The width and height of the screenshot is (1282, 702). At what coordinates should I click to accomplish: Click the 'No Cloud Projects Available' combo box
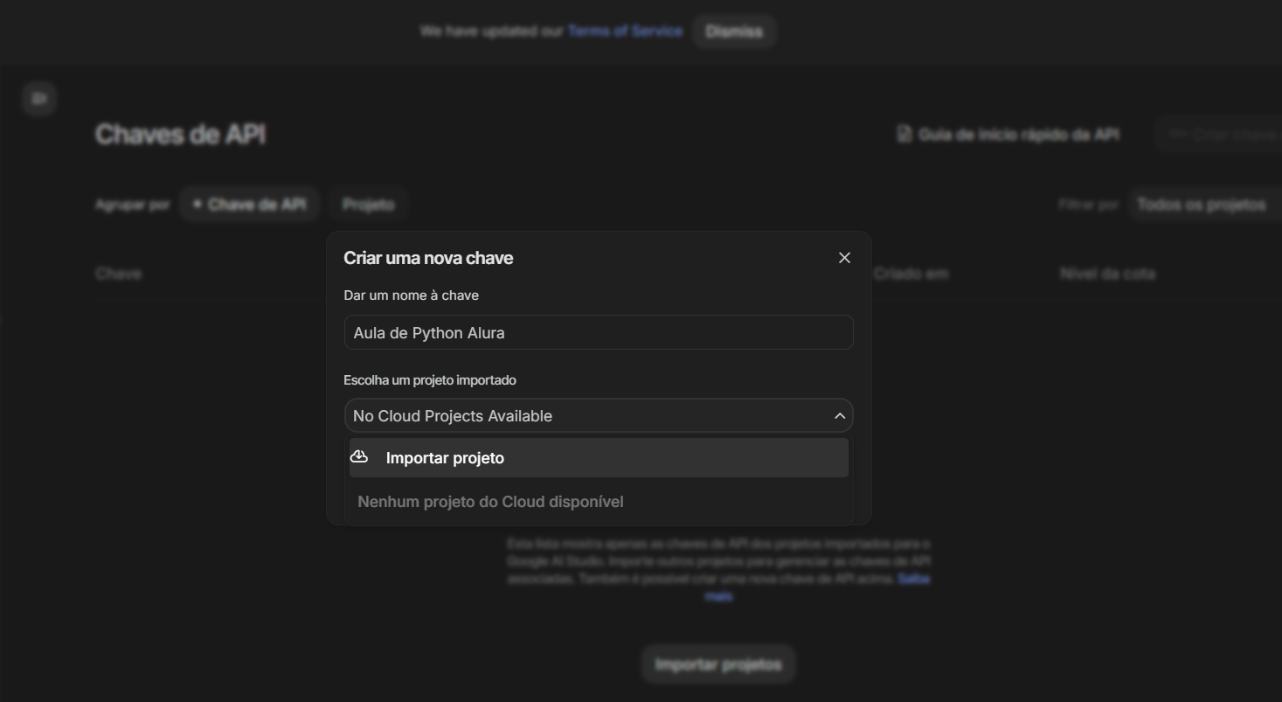click(586, 416)
